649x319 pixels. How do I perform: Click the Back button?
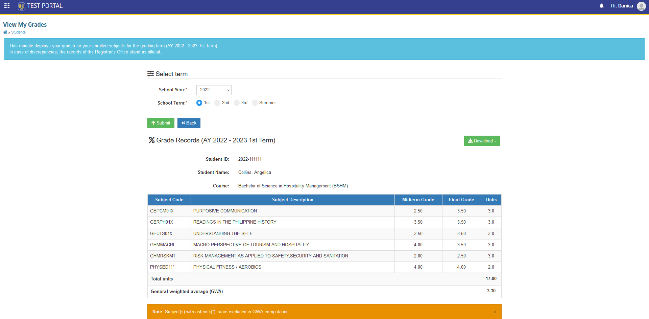189,123
